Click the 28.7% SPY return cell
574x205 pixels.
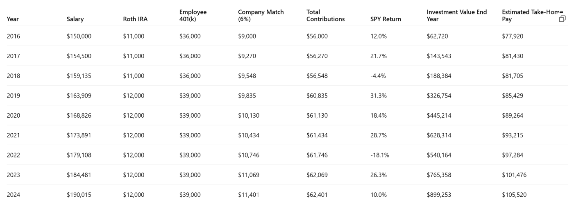[379, 135]
